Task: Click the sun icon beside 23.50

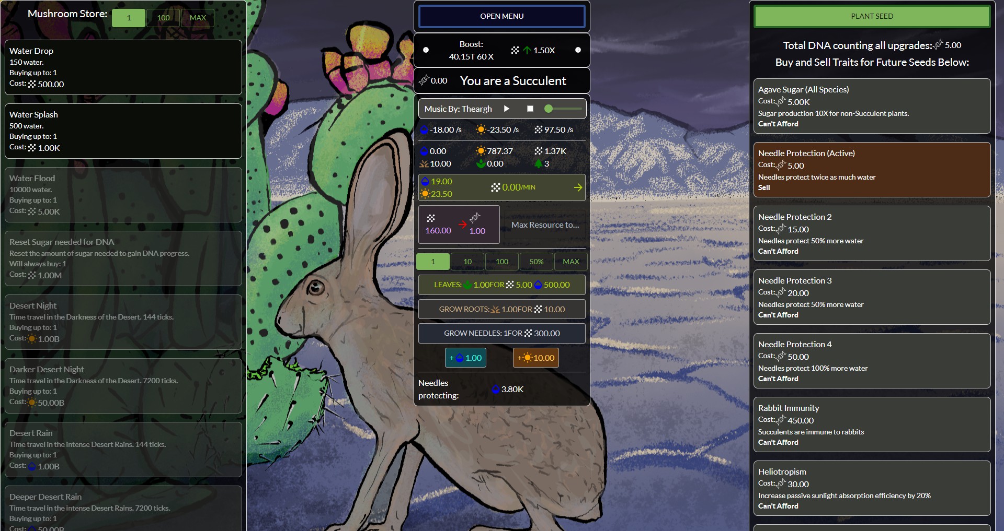Action: [425, 194]
